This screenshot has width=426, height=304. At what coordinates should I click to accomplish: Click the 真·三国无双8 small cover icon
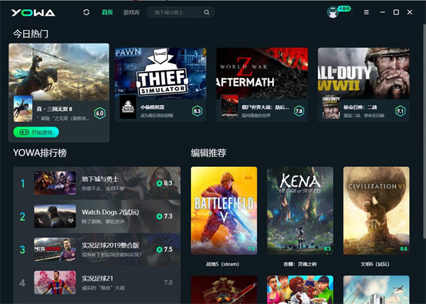[x=23, y=109]
